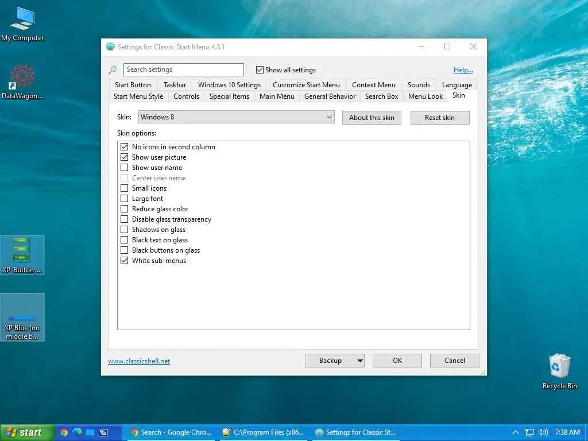
Task: Open Context Menu tab
Action: point(373,85)
